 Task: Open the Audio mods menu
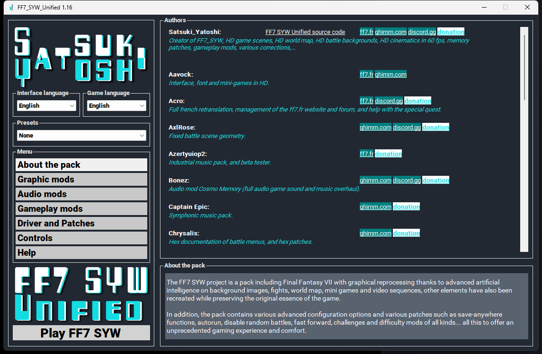(81, 194)
